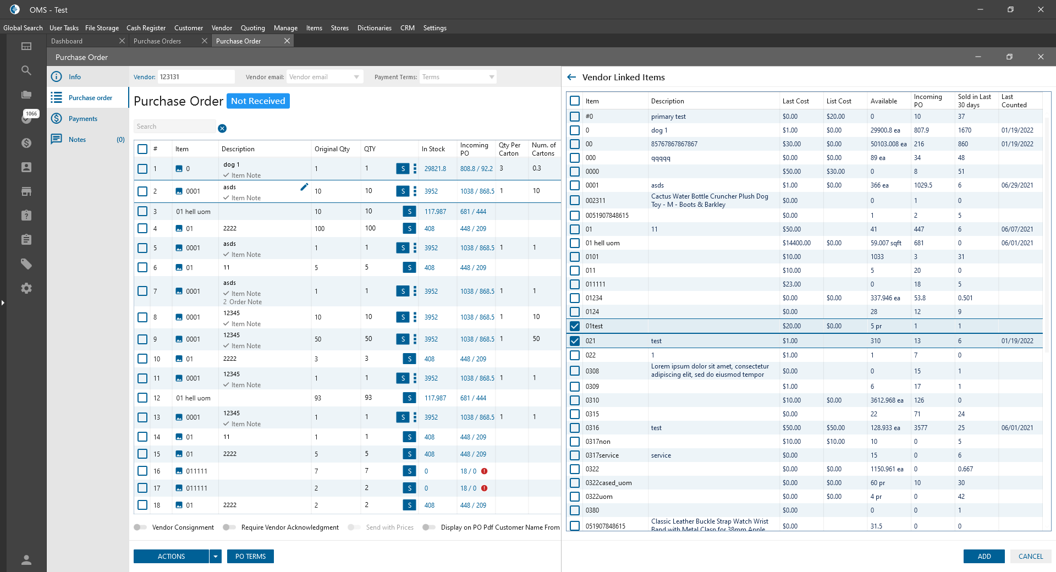The height and width of the screenshot is (572, 1056).
Task: Click the back arrow beside Vendor Linked Items
Action: coord(571,78)
